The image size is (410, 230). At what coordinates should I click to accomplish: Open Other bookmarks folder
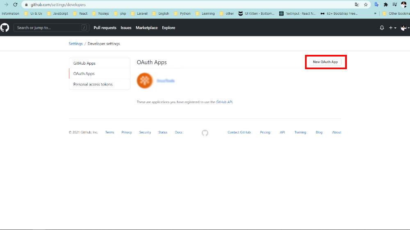396,14
